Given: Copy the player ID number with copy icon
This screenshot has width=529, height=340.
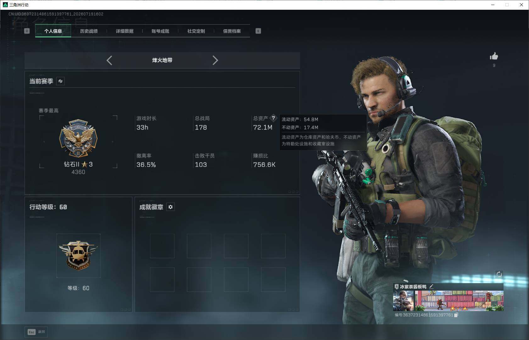Looking at the screenshot, I should pos(456,315).
